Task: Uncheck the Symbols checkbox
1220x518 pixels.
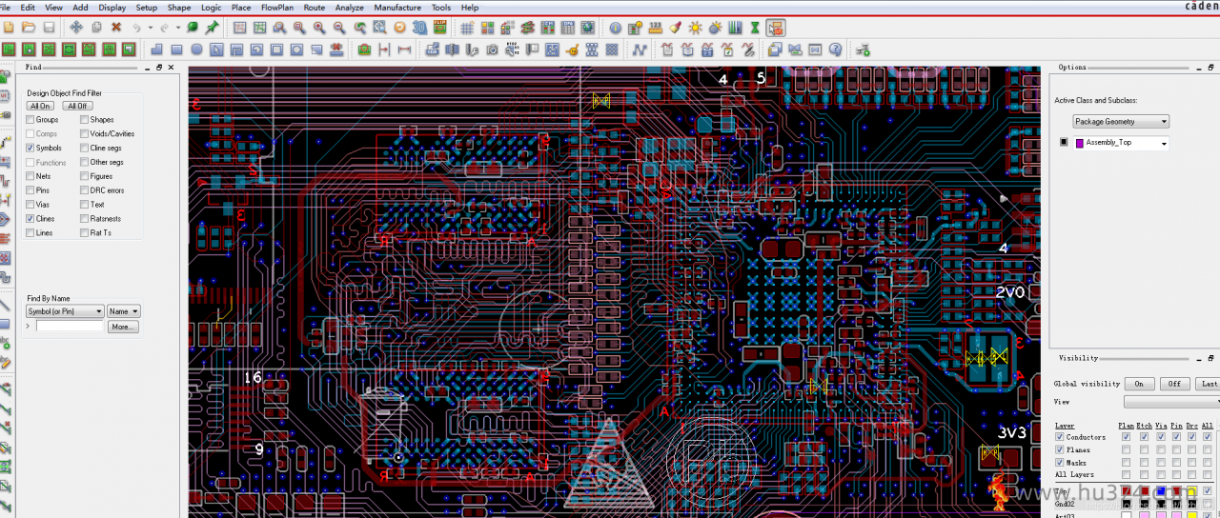Action: click(31, 148)
